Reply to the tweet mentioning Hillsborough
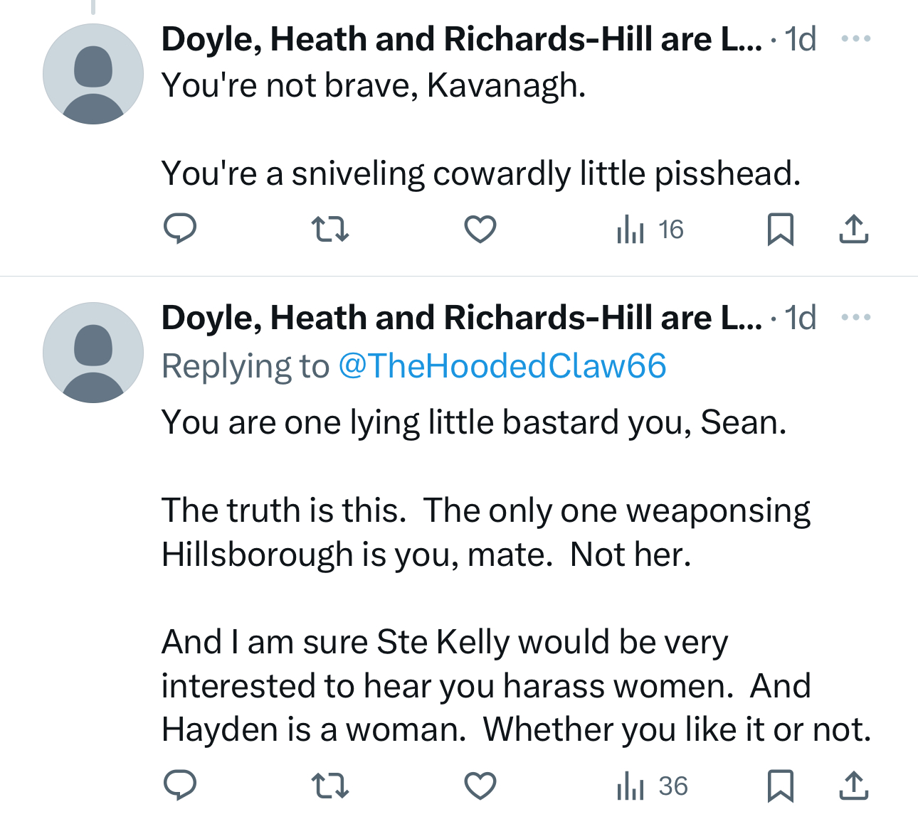 pos(180,786)
